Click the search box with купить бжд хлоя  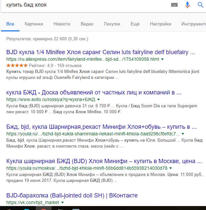coord(83,5)
